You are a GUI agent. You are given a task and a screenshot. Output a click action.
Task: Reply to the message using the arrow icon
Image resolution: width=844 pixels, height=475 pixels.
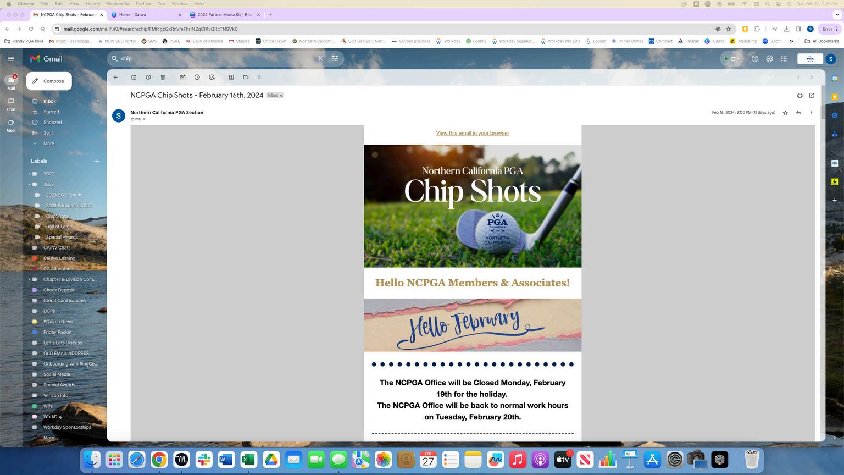coord(798,113)
